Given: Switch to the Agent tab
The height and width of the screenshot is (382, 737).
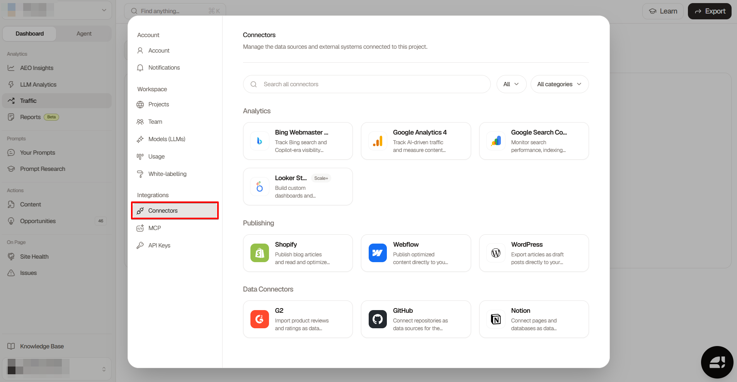Looking at the screenshot, I should click(x=84, y=34).
